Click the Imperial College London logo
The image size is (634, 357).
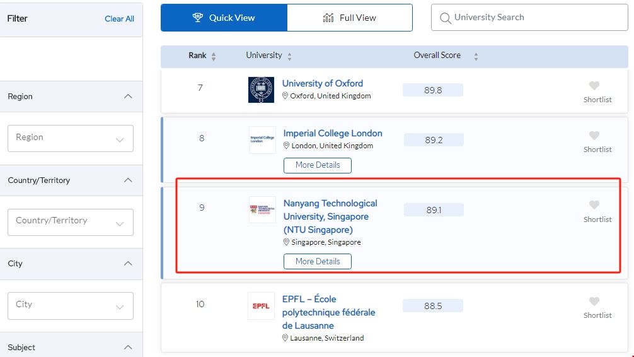pyautogui.click(x=262, y=140)
